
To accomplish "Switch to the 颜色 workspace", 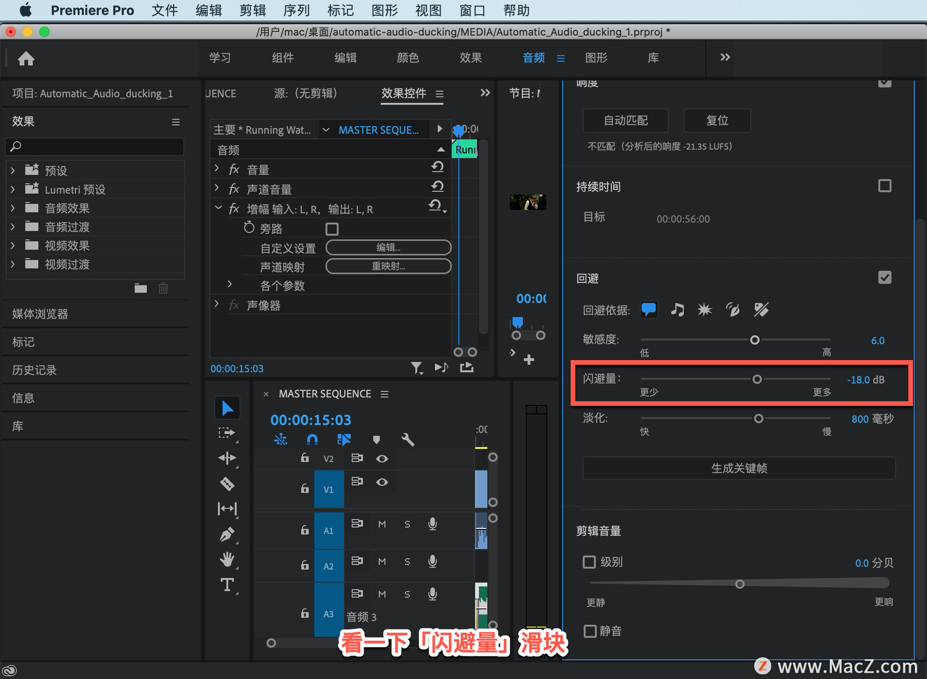I will [x=407, y=58].
